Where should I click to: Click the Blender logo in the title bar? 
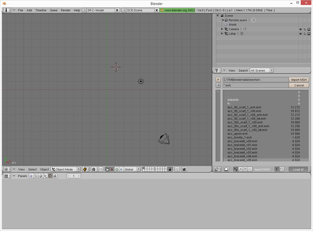(4, 3)
